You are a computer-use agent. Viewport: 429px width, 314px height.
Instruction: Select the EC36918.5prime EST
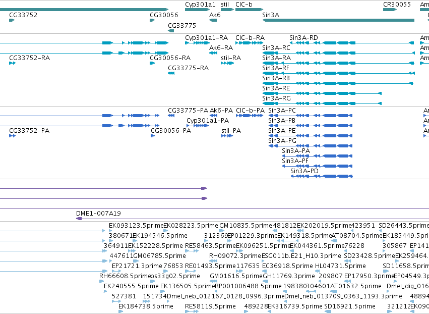click(x=264, y=271)
